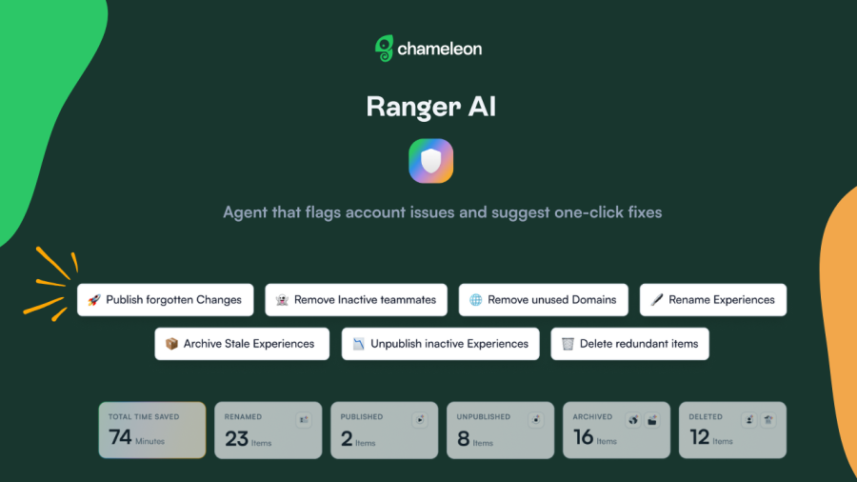Click the Ranger AI heading

pyautogui.click(x=430, y=106)
